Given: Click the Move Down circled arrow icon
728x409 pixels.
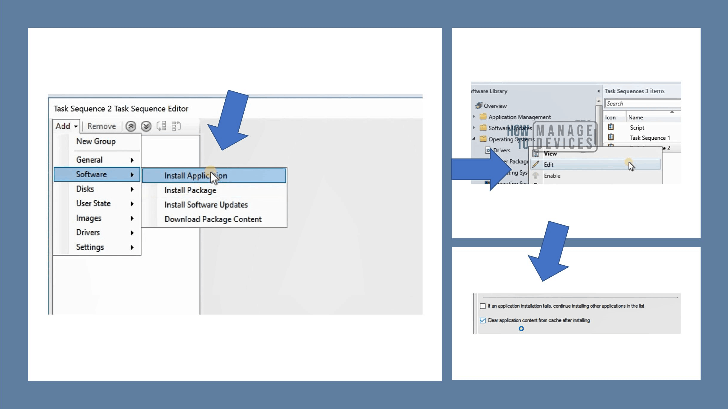Looking at the screenshot, I should [x=146, y=126].
